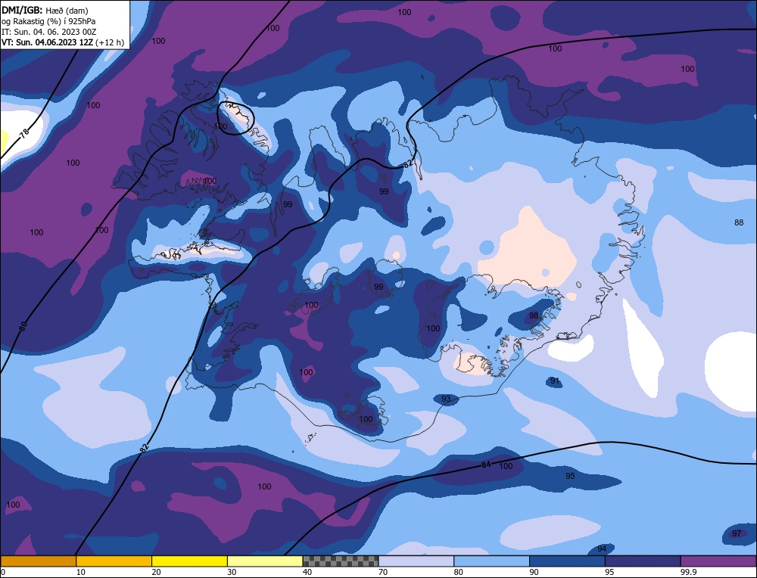Image resolution: width=757 pixels, height=578 pixels.
Task: Click the '20' legend scale label
Action: [x=157, y=572]
